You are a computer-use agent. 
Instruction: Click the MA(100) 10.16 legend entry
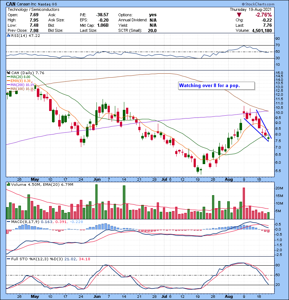[x=20, y=89]
